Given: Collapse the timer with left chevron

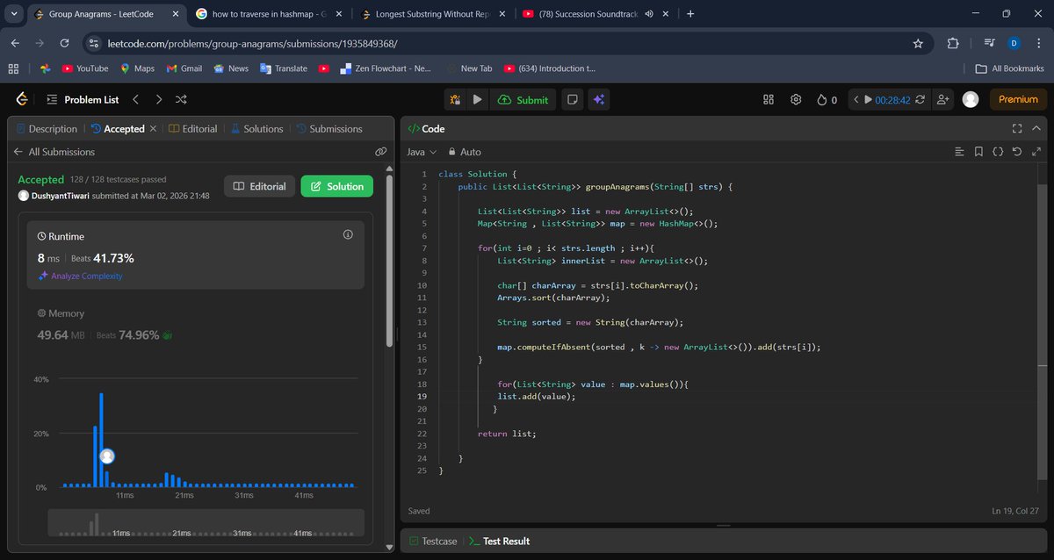Looking at the screenshot, I should click(856, 99).
